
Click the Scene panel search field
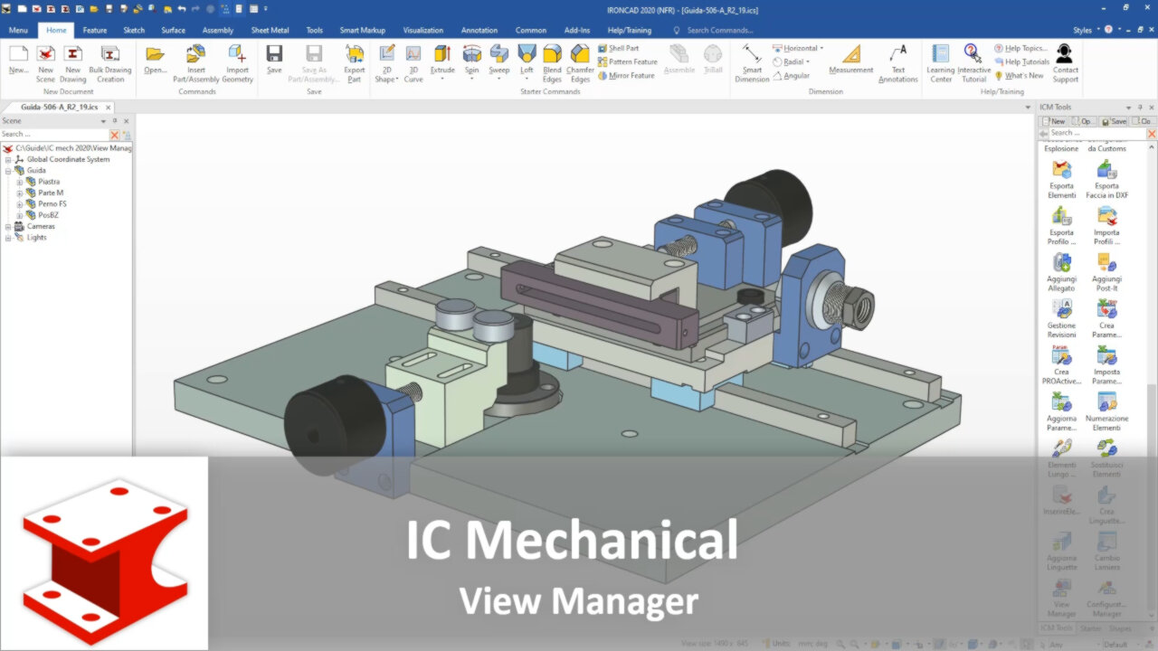[54, 134]
